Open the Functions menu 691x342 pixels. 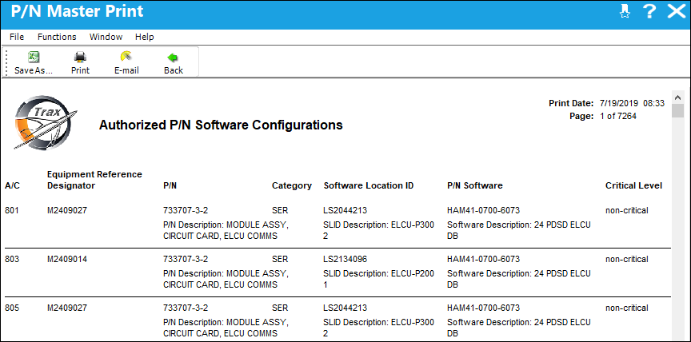(x=57, y=37)
